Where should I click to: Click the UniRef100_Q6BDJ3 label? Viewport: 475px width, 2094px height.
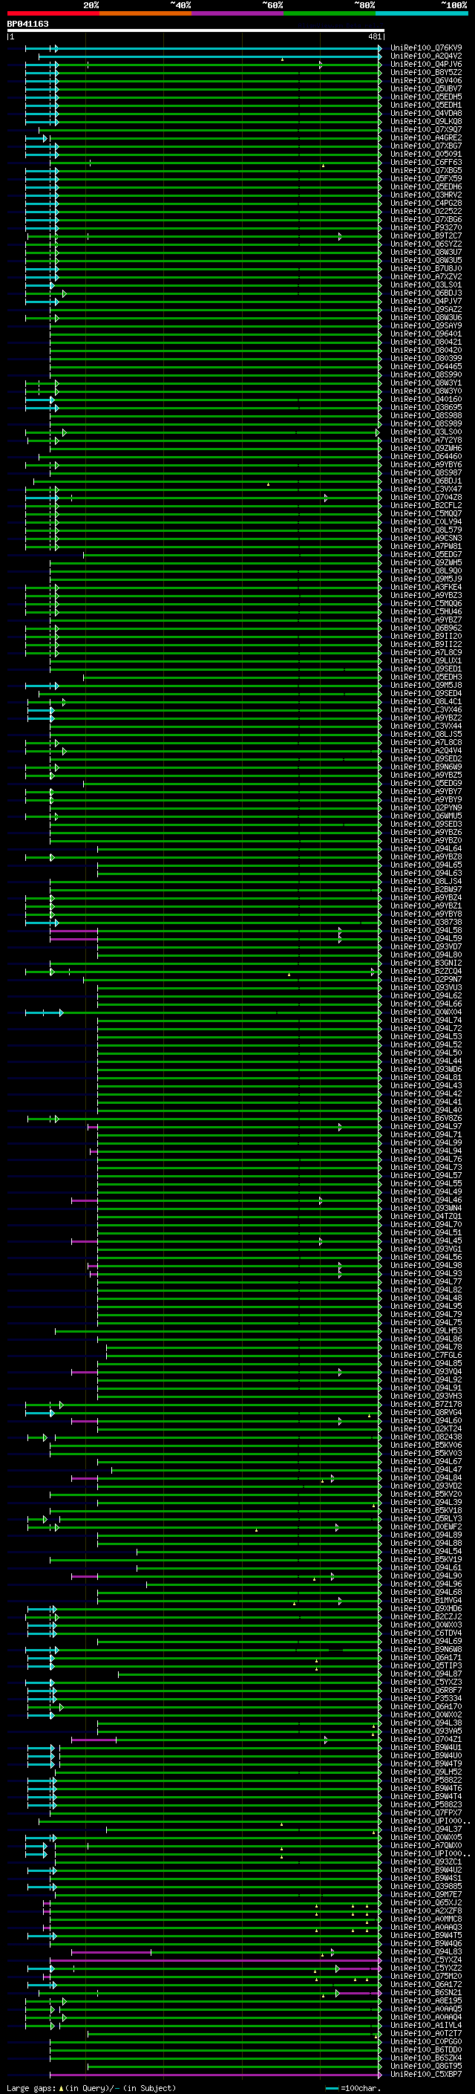pos(426,293)
